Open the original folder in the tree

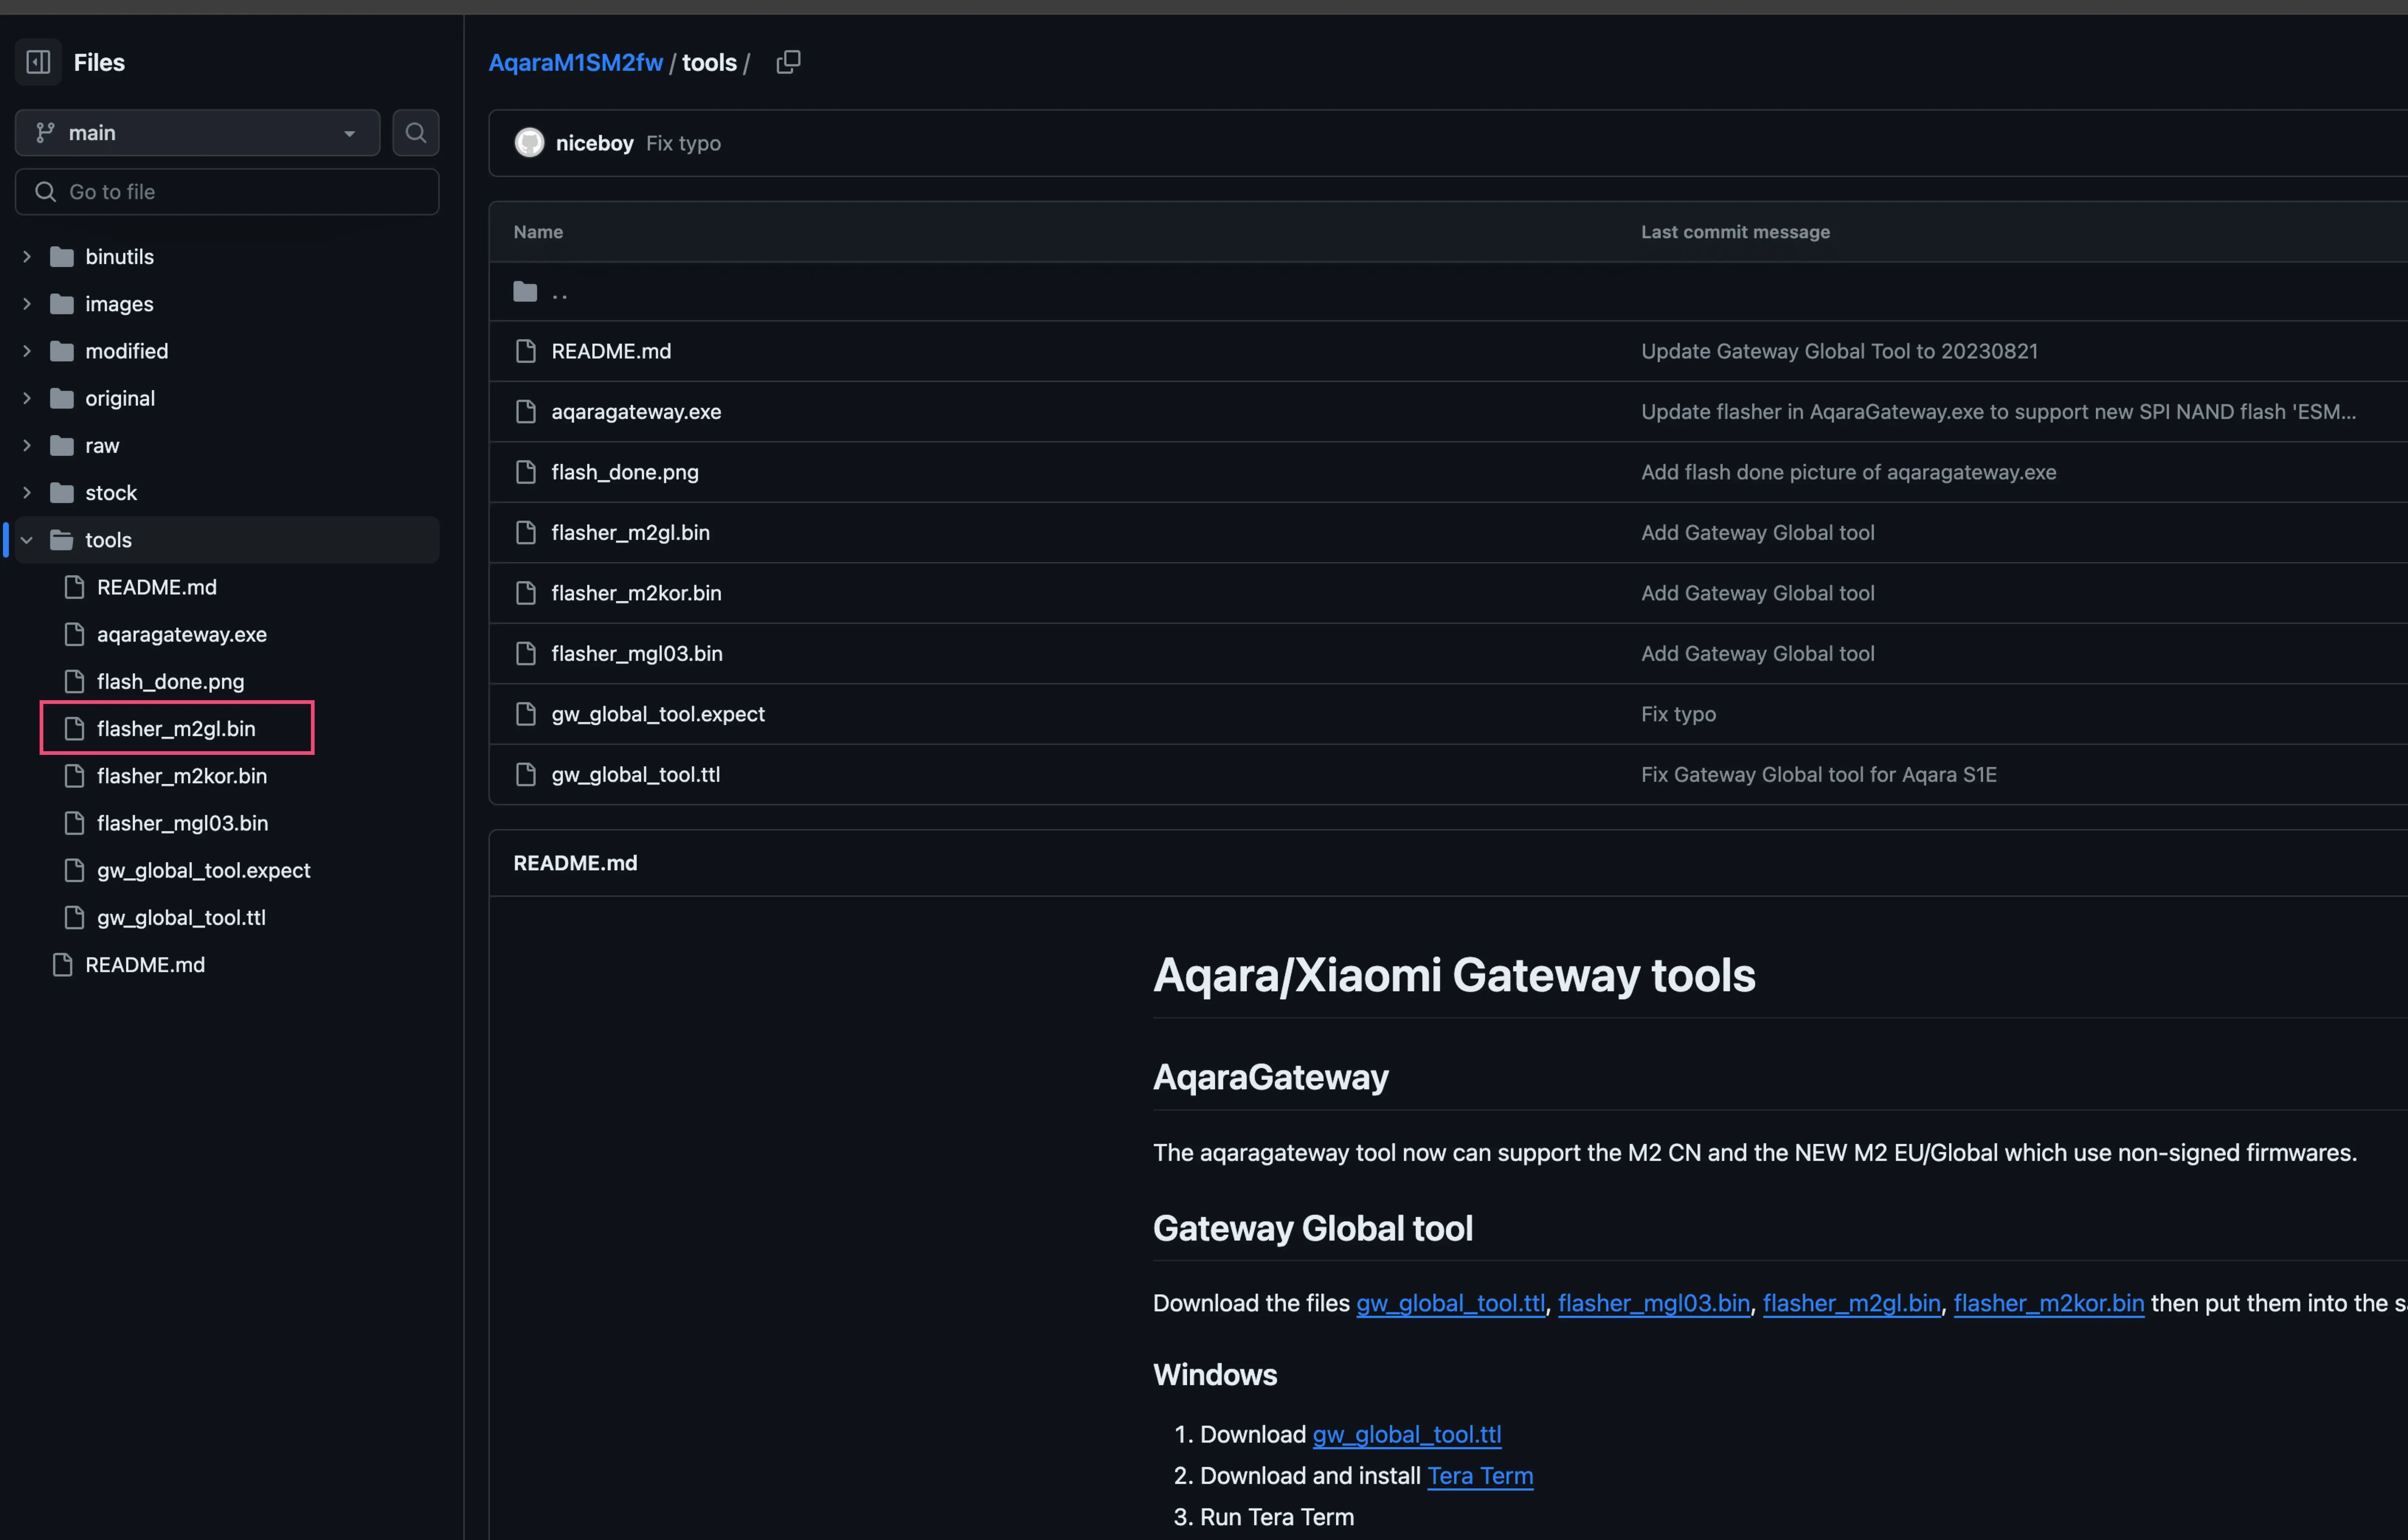120,398
